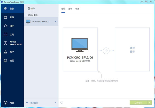Open the dropdown arrow beside 立即备份
The image size is (155, 108).
point(150,102)
